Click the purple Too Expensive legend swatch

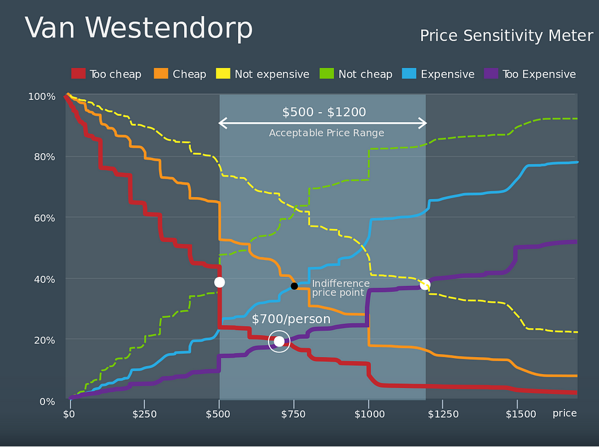coord(491,73)
